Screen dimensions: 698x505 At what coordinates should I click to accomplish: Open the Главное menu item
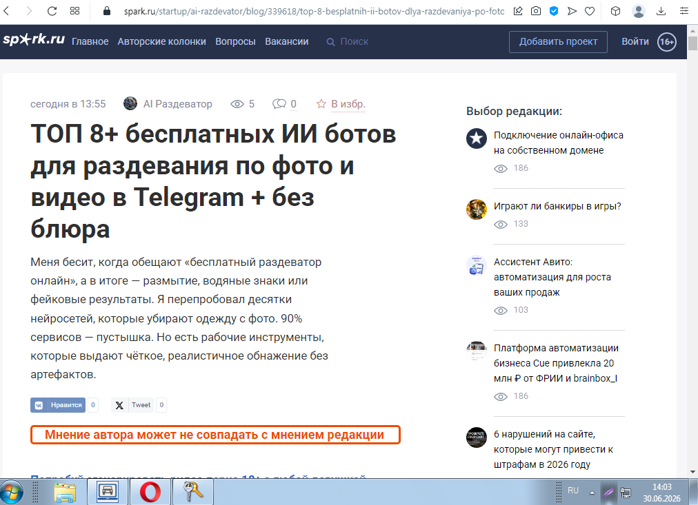point(90,41)
